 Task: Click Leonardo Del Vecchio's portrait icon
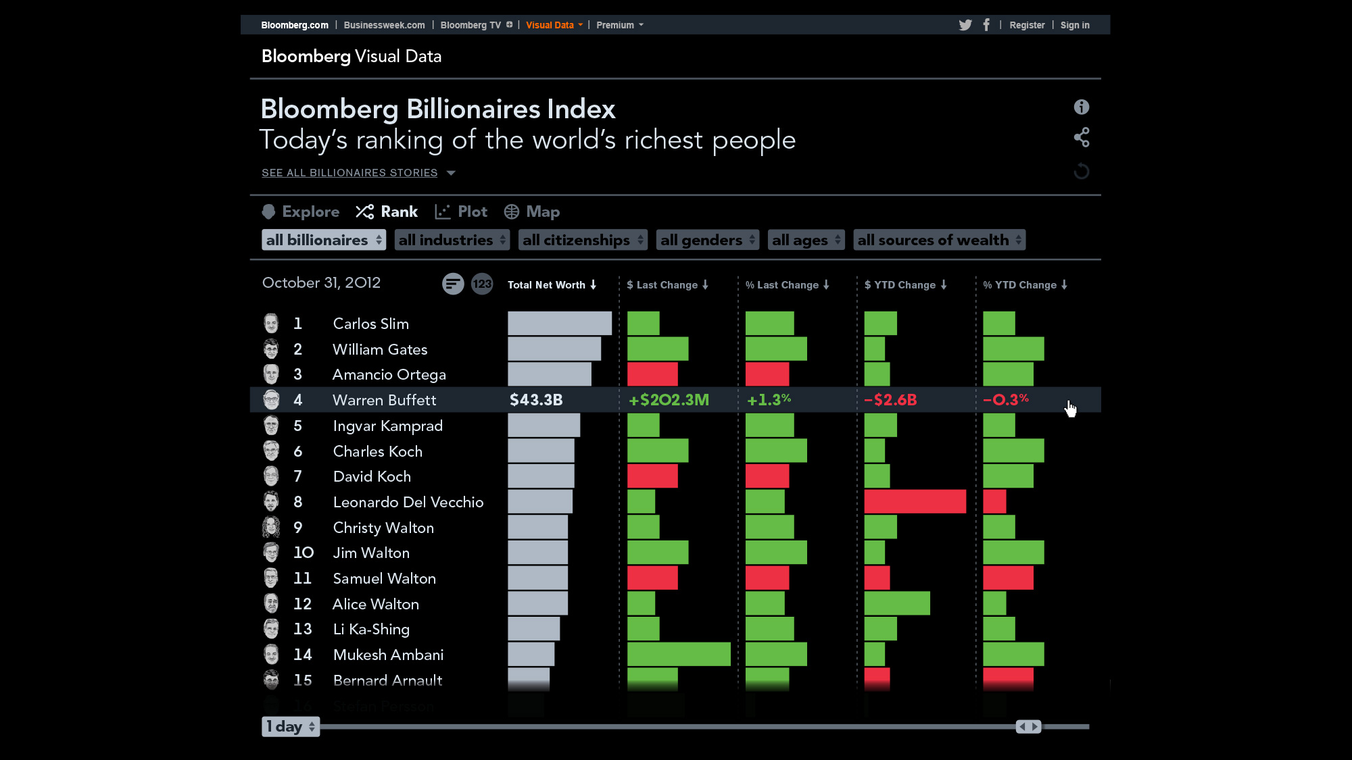click(271, 502)
